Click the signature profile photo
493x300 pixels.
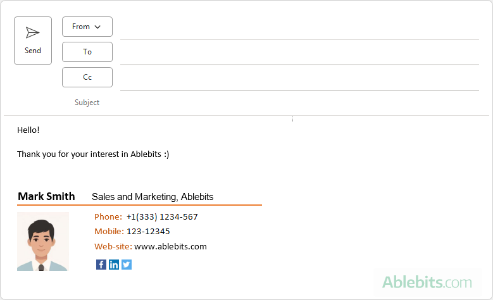coord(42,242)
